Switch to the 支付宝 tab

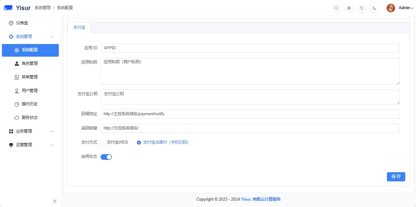[79, 28]
